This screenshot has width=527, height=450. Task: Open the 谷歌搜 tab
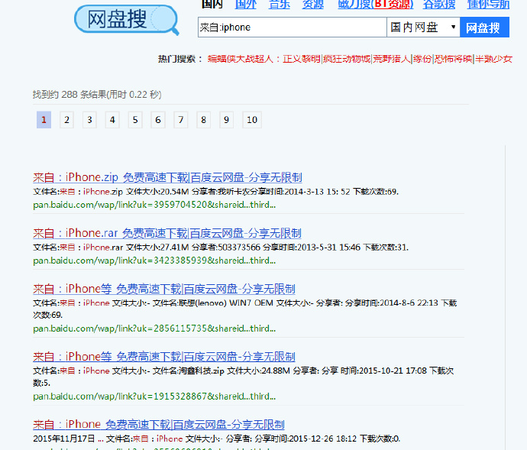[x=439, y=5]
